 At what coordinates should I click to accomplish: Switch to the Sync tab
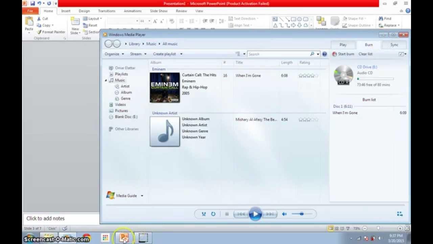point(394,45)
